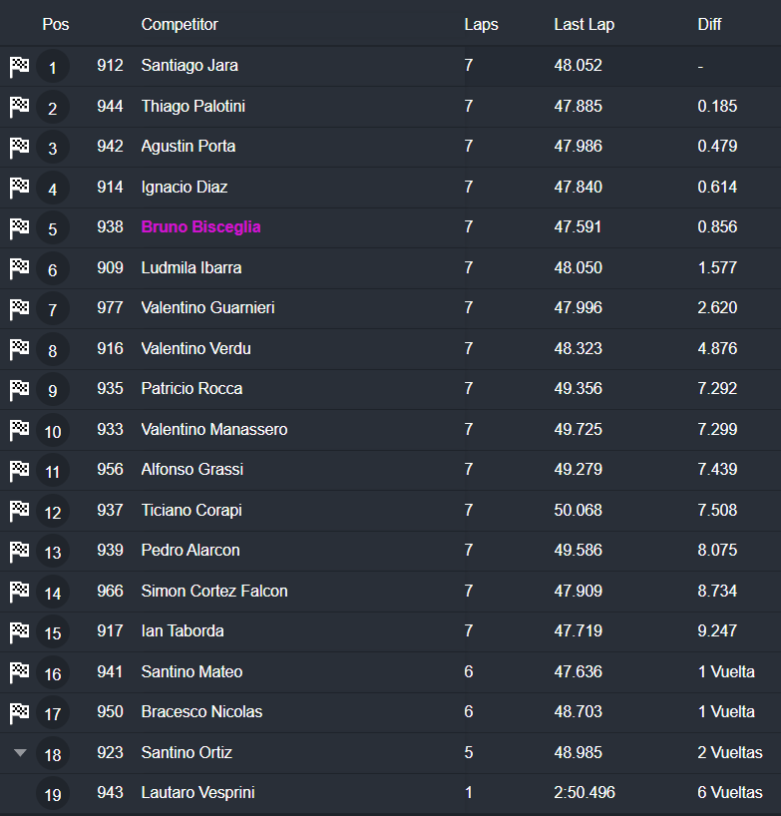This screenshot has height=816, width=781.
Task: Click Santino Mateo's 1 Vuelta diff value
Action: tap(726, 671)
